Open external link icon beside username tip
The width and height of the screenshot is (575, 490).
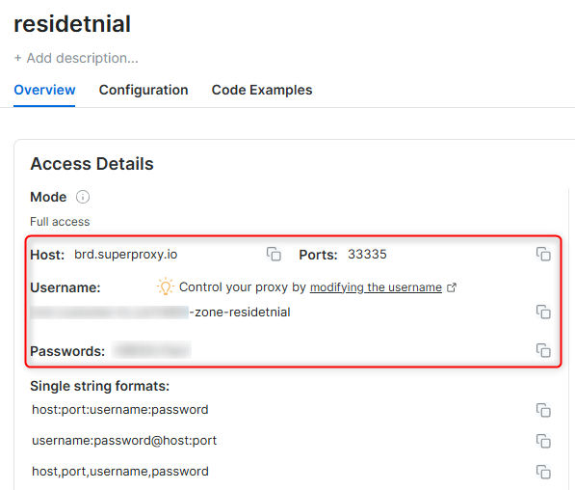[x=452, y=287]
